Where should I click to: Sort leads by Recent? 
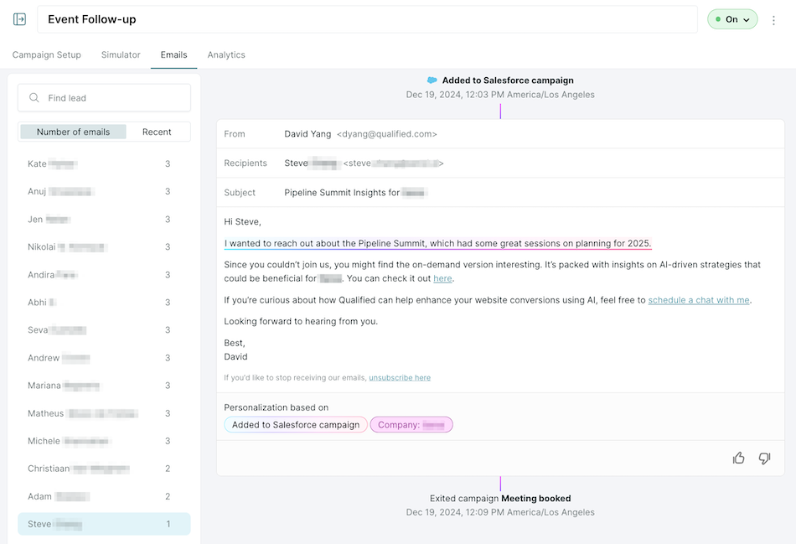coord(157,132)
